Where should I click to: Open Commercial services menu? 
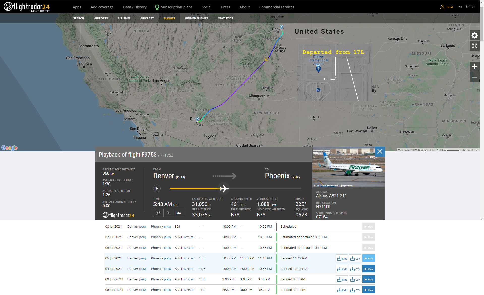277,7
